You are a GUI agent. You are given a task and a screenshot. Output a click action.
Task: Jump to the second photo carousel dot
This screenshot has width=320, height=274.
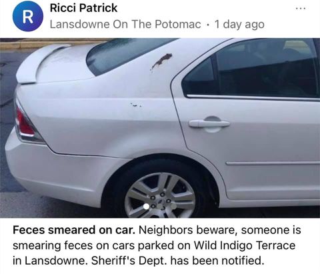160,207
